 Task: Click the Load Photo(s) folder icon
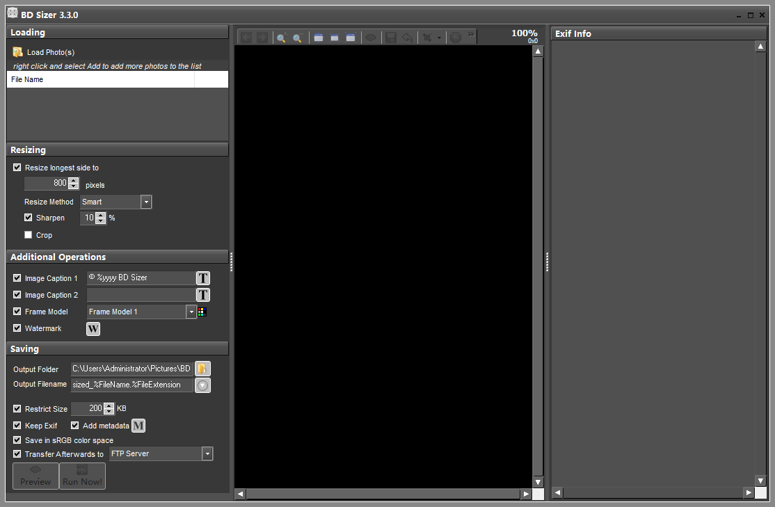tap(18, 52)
